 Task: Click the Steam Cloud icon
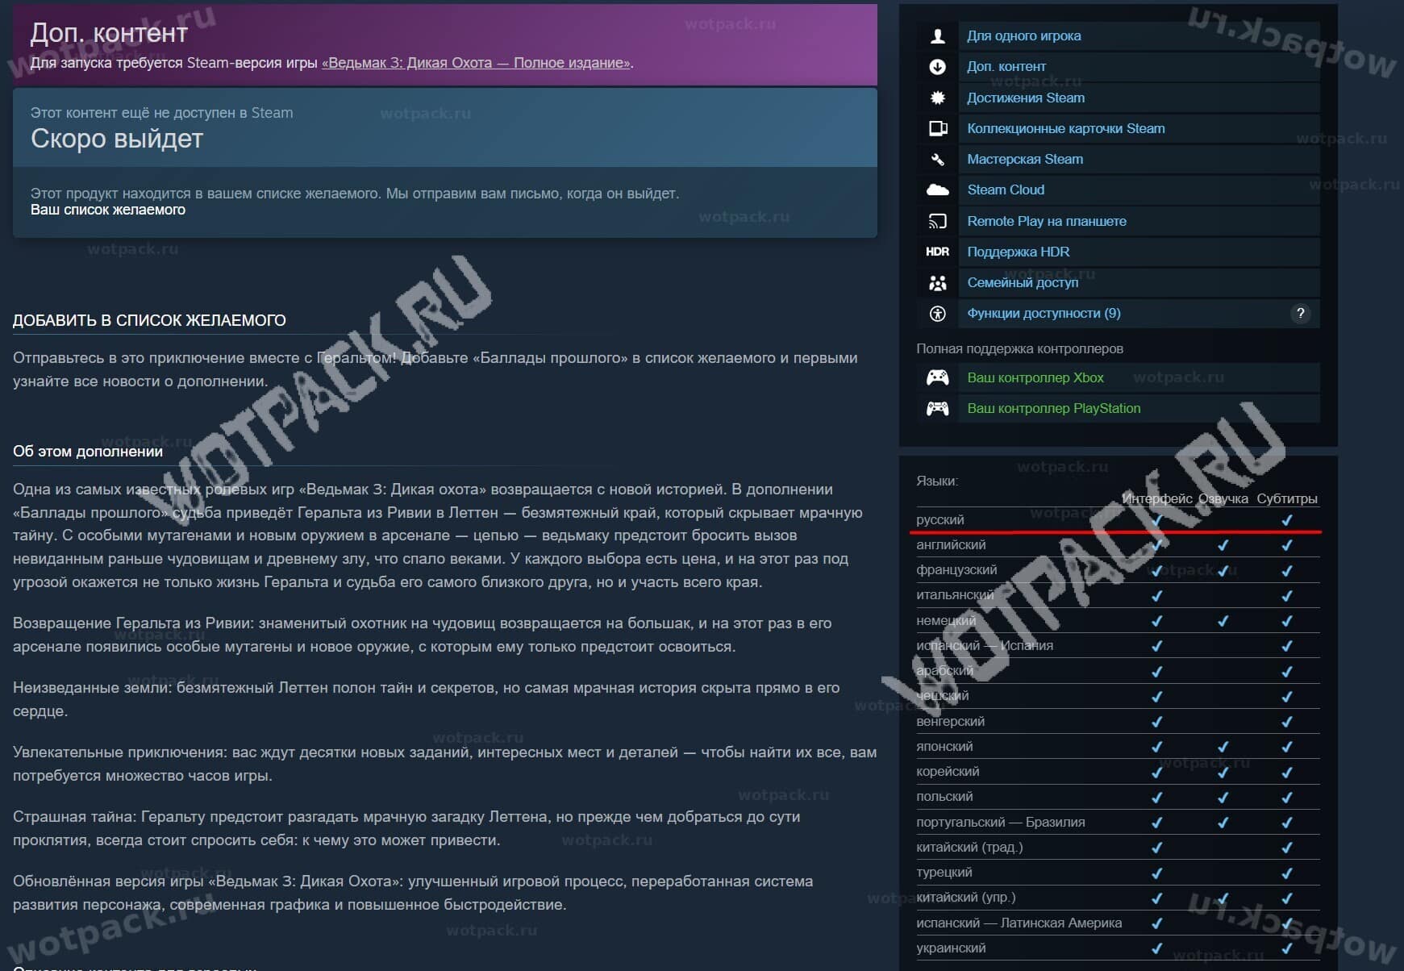click(937, 190)
